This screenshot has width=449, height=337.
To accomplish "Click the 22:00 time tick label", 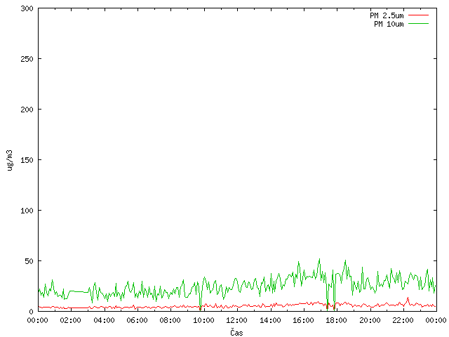I will [x=403, y=320].
